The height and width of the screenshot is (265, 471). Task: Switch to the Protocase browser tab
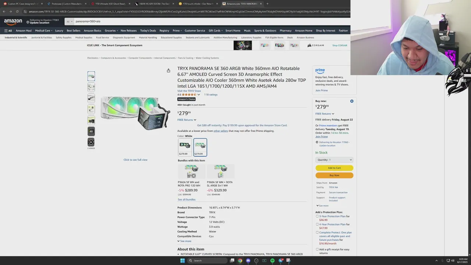point(67,4)
